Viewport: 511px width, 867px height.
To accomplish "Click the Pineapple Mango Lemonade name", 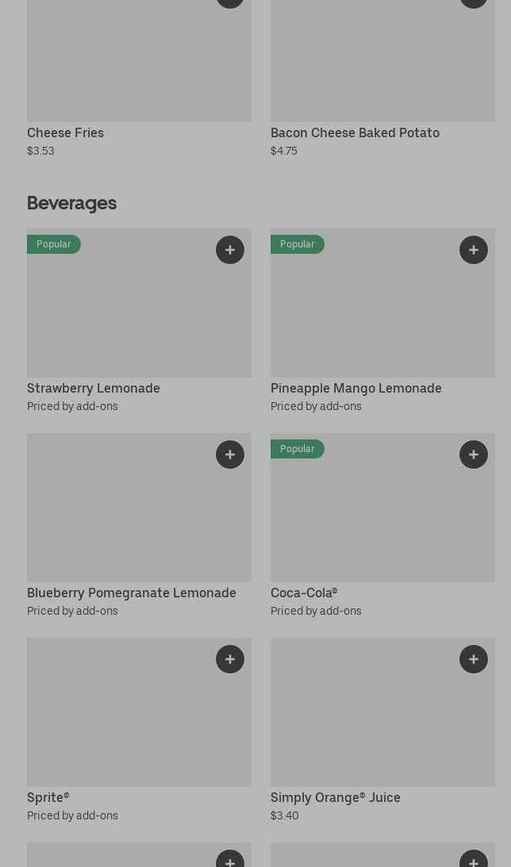I will 355,388.
